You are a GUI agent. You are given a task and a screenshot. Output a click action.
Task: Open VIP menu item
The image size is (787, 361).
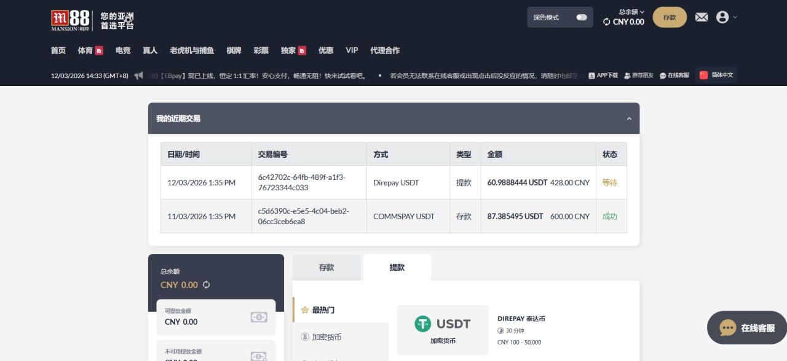coord(352,50)
